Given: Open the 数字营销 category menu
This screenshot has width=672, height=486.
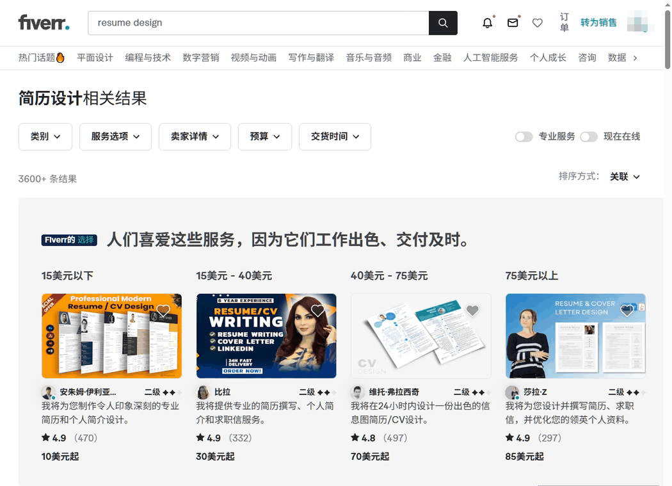Looking at the screenshot, I should 200,58.
